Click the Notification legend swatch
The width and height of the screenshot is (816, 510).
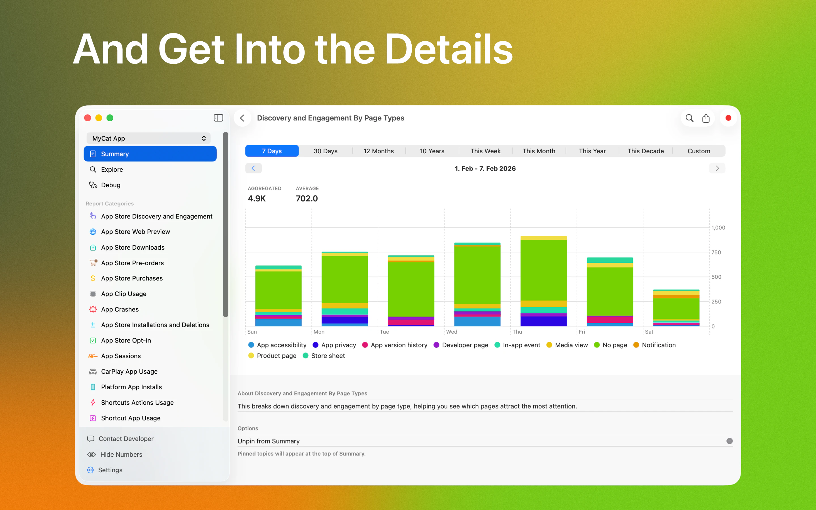[x=636, y=345]
